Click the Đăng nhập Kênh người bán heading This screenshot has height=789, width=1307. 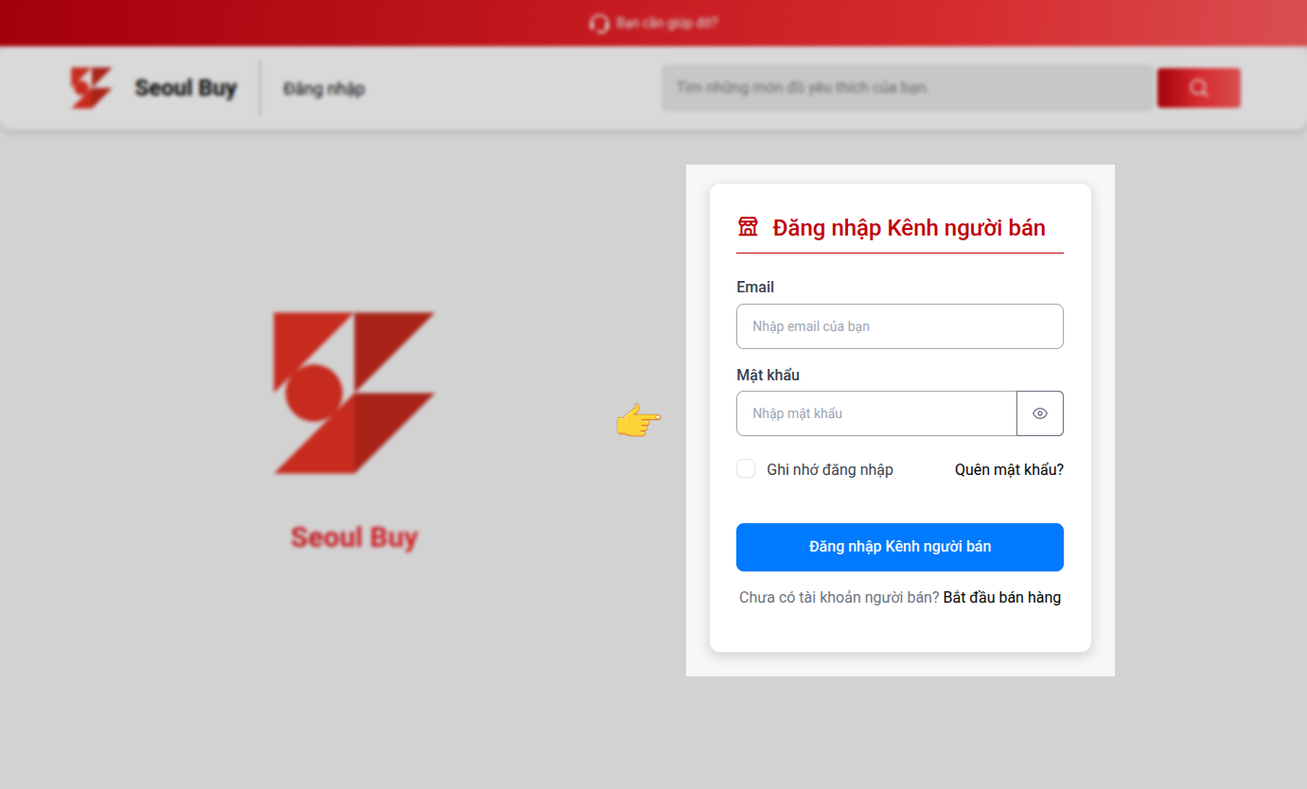pyautogui.click(x=909, y=228)
